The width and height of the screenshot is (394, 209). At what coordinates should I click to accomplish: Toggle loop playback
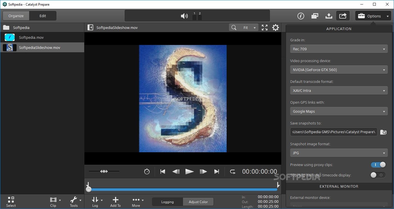(x=233, y=172)
